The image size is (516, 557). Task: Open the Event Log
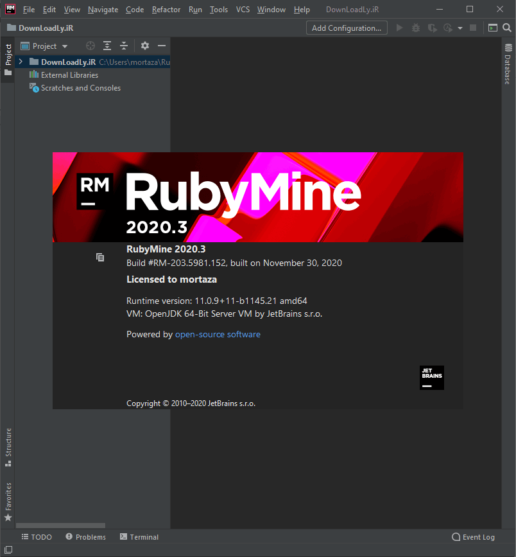(x=474, y=536)
